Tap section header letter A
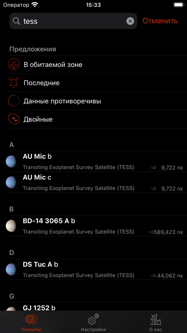Viewport: 187px width, 333px height. (x=11, y=145)
